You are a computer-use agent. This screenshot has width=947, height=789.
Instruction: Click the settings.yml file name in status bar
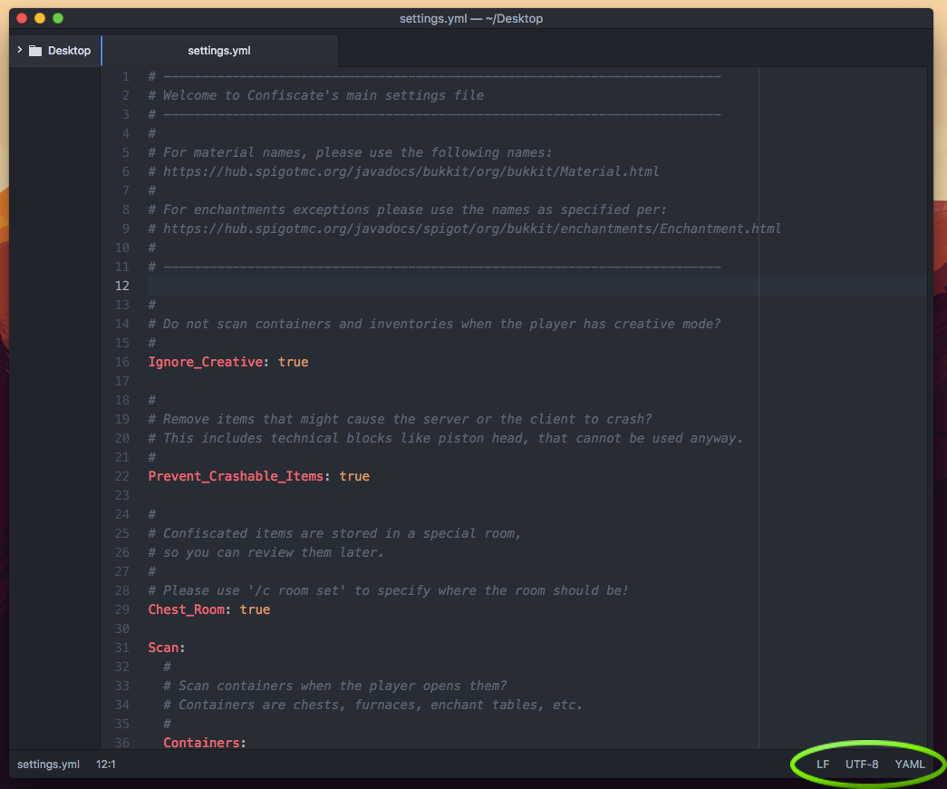48,765
